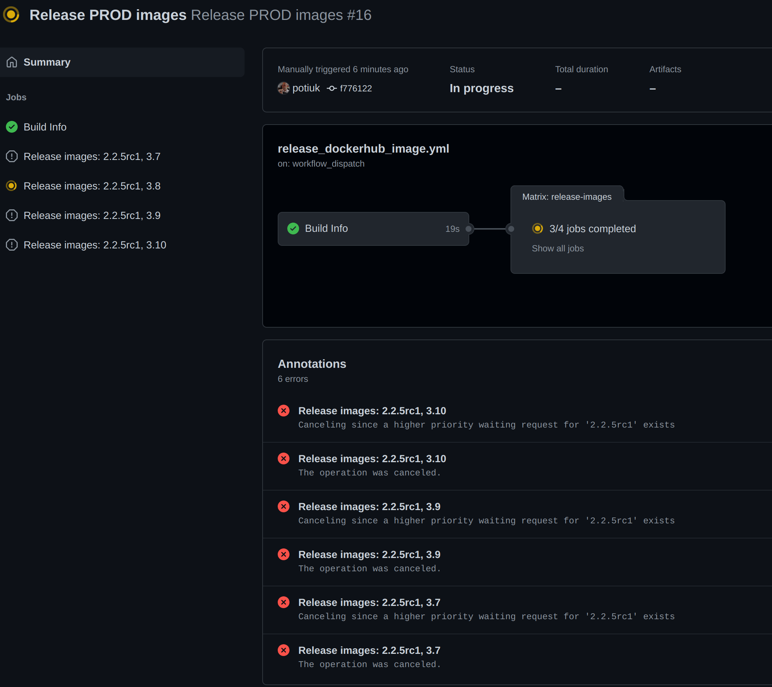Click the commit icon before f776122
The width and height of the screenshot is (772, 687).
(331, 88)
